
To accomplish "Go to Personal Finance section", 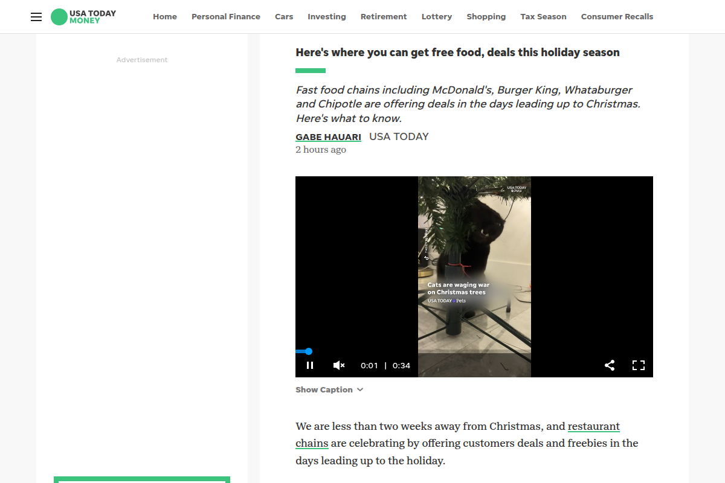I will pos(226,17).
